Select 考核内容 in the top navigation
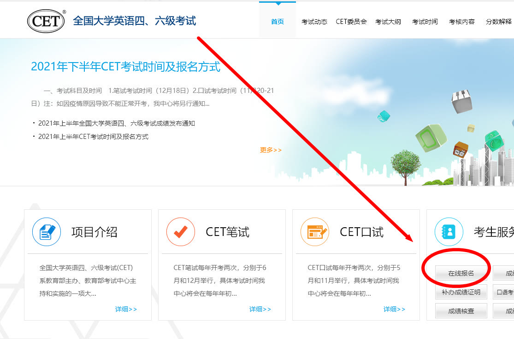The height and width of the screenshot is (339, 514). [462, 22]
